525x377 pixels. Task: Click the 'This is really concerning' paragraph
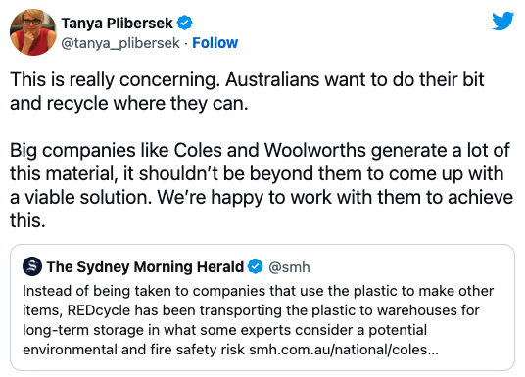[247, 91]
